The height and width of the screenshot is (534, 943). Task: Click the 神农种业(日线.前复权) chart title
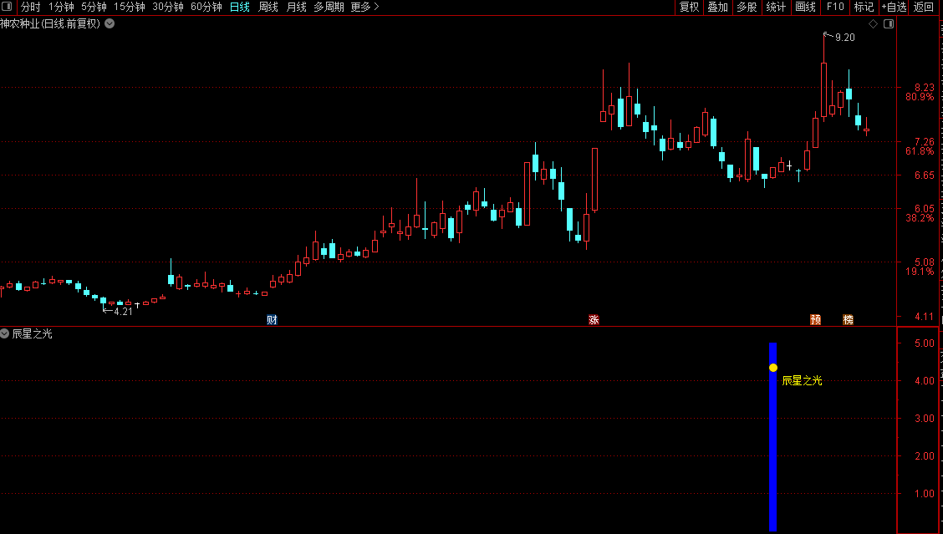point(50,24)
